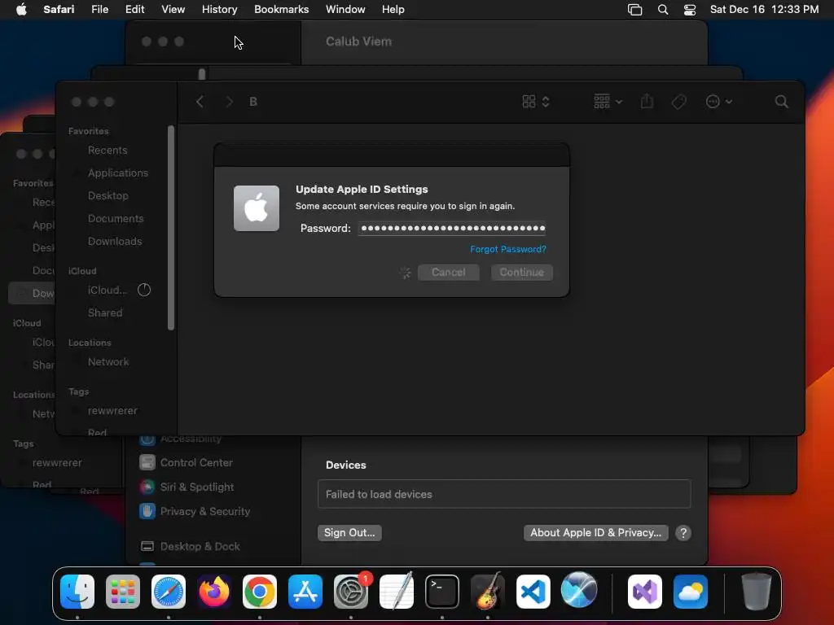The height and width of the screenshot is (625, 834).
Task: Open Launchpad in the dock
Action: [x=123, y=592]
